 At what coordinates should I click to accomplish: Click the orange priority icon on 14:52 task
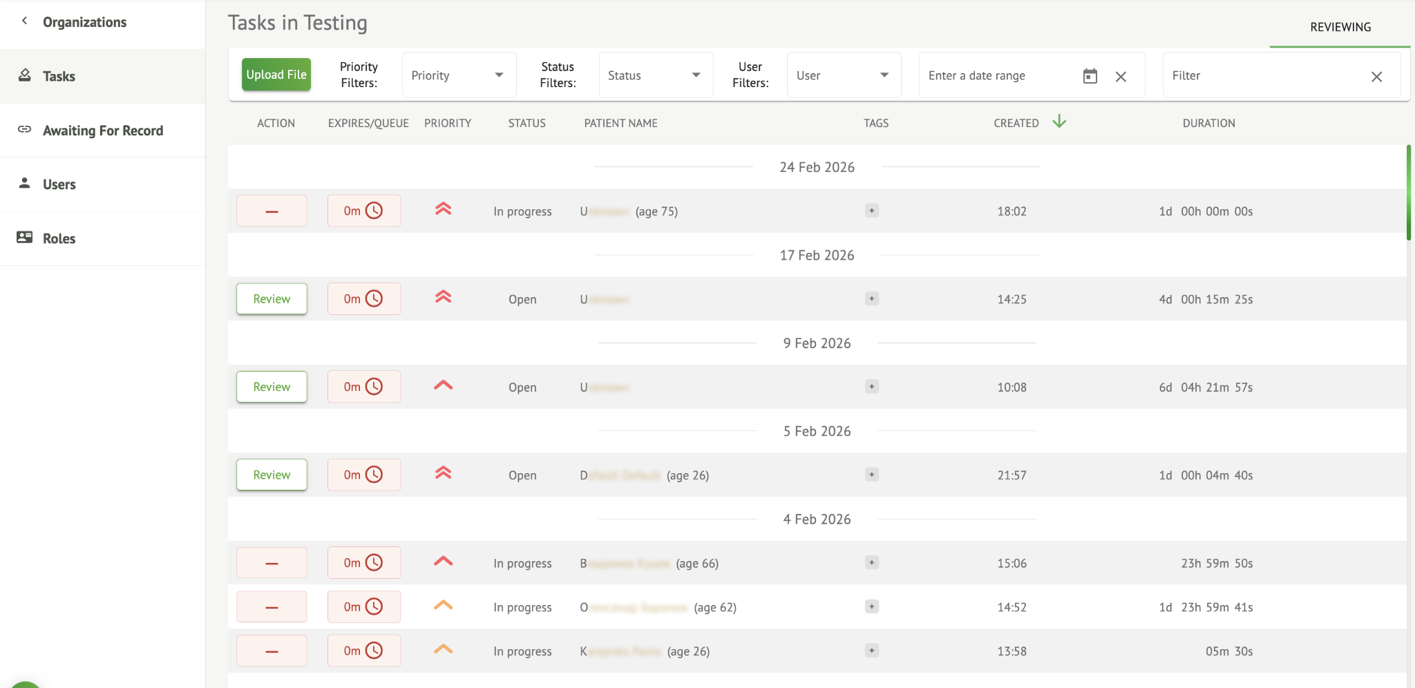coord(443,606)
